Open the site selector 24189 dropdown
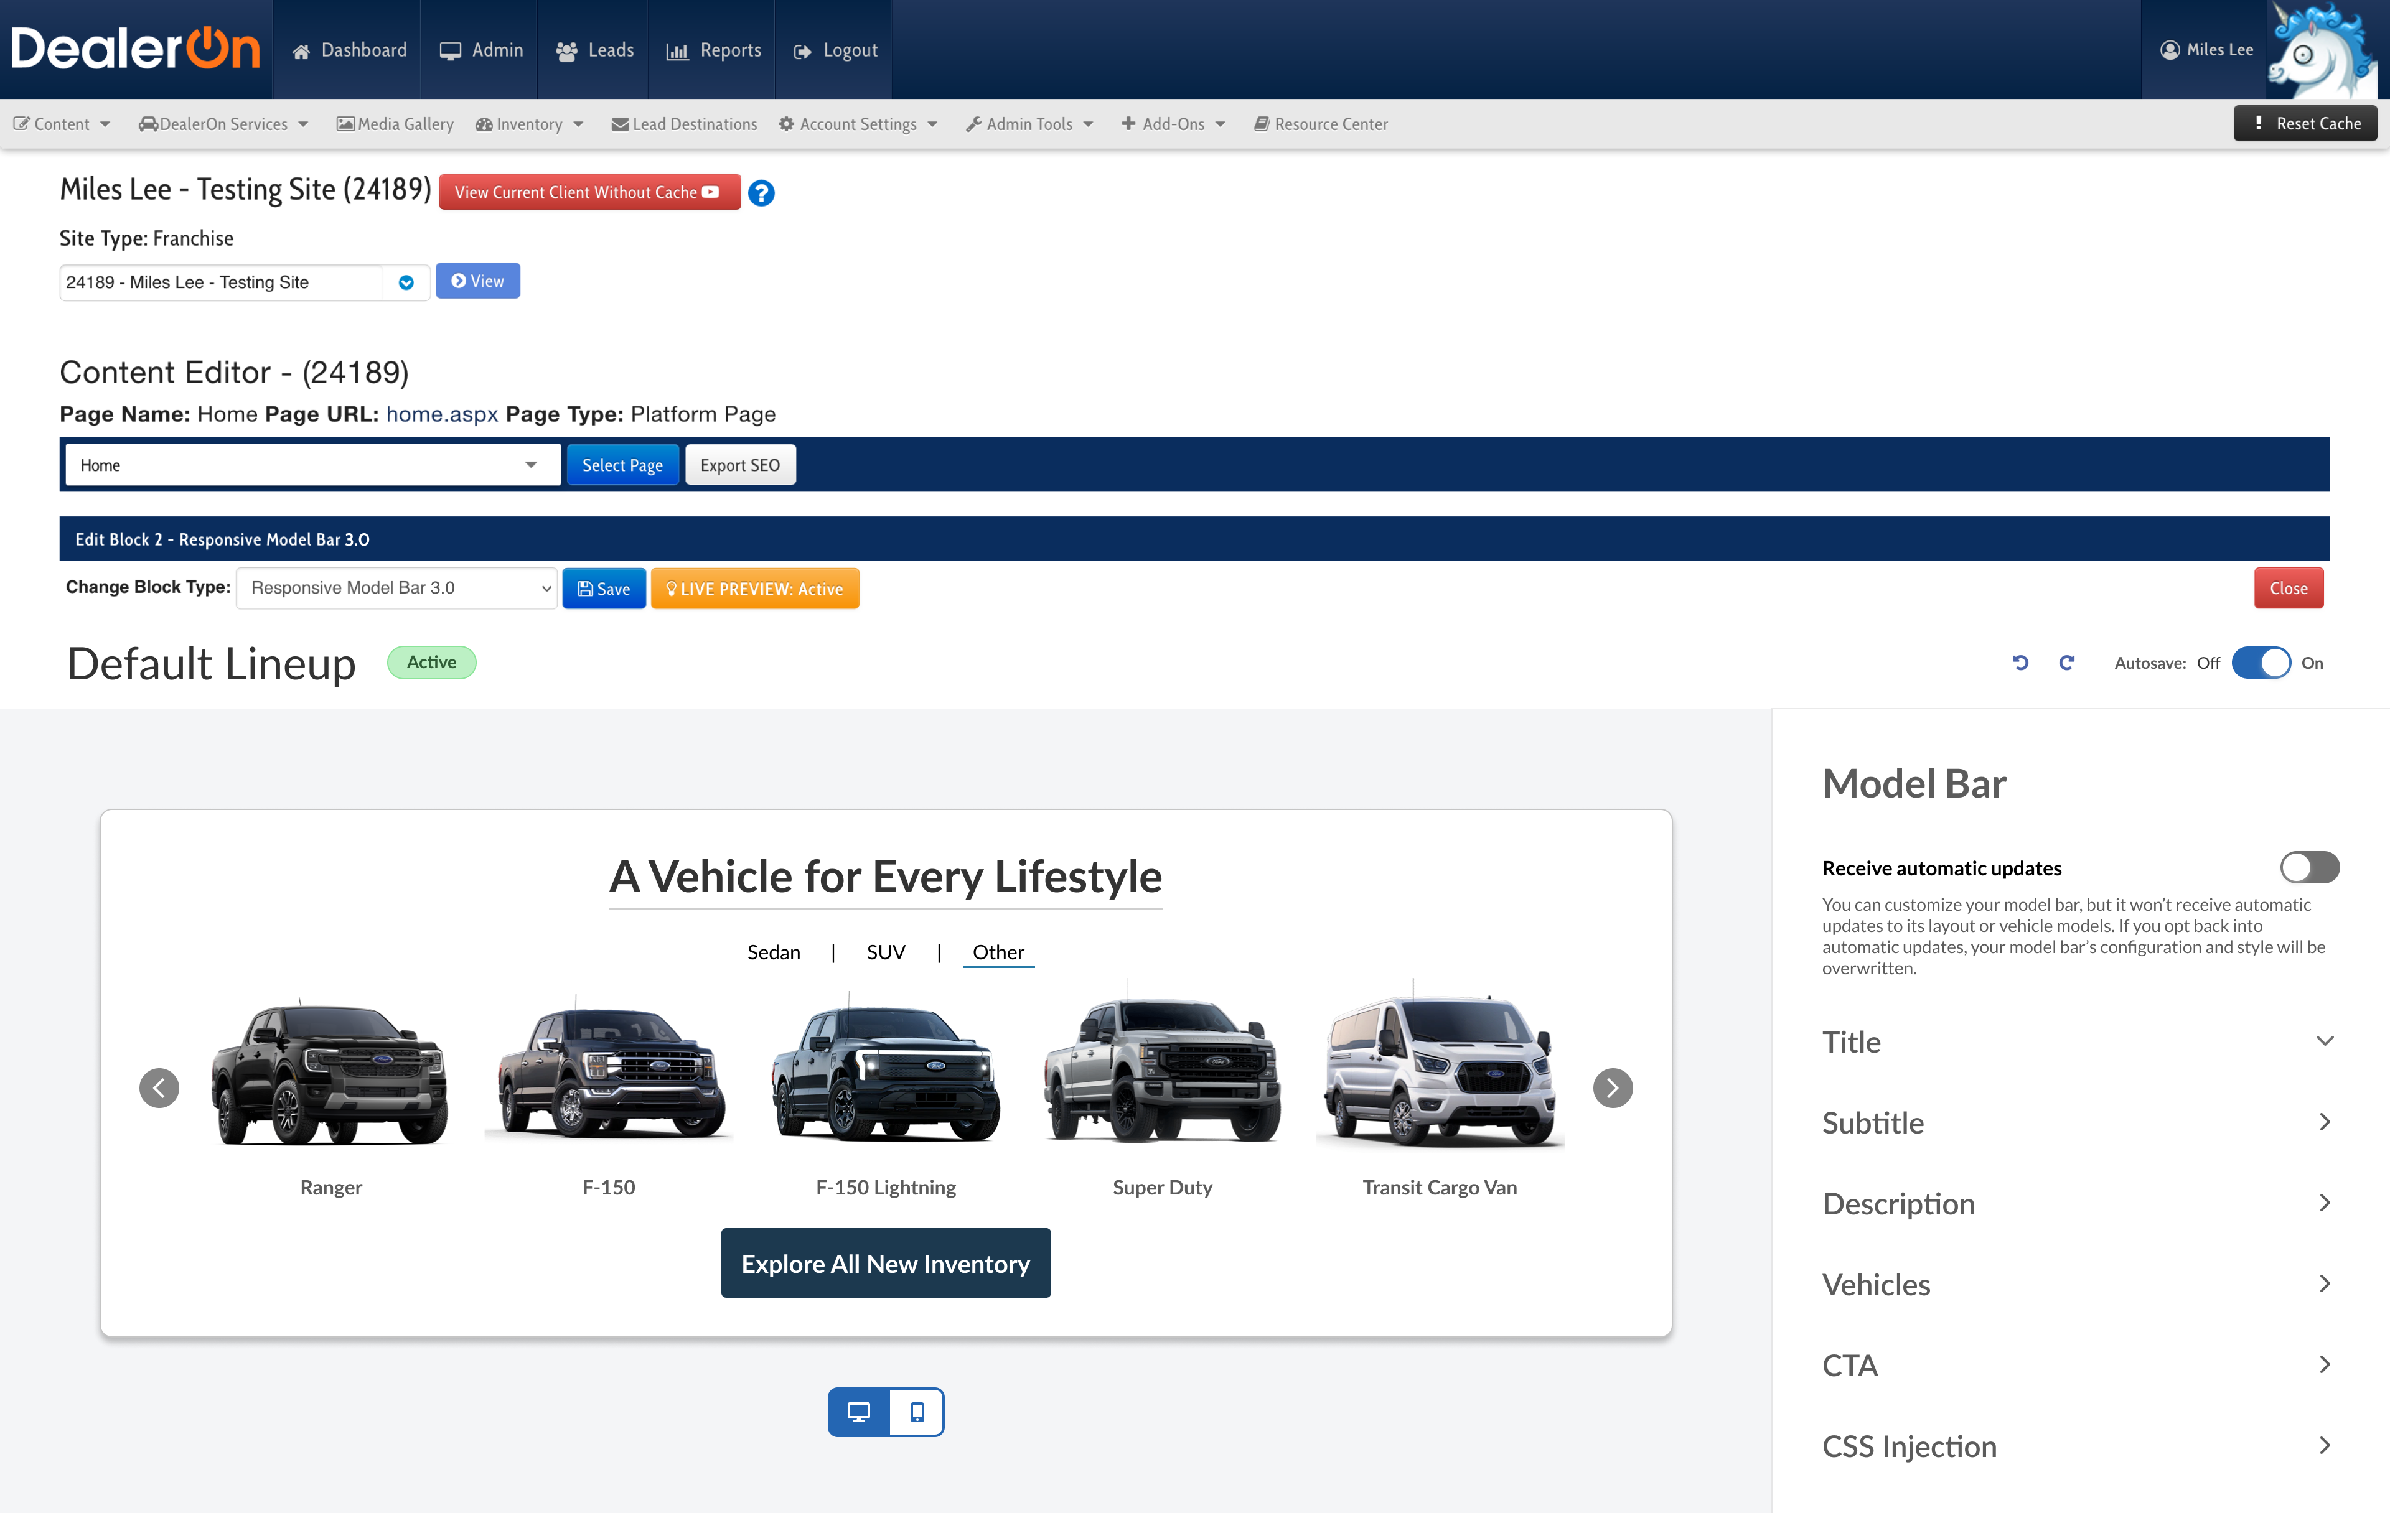Viewport: 2390px width, 1513px height. (244, 282)
